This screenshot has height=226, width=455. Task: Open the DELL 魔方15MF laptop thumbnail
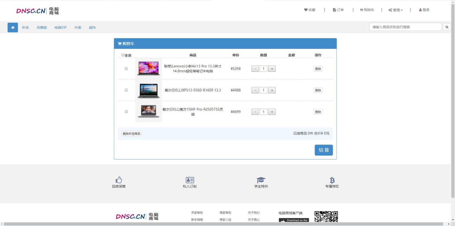point(149,112)
